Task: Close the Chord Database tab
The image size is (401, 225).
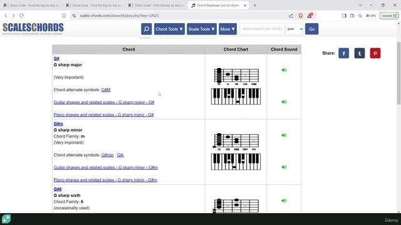Action: (x=245, y=6)
